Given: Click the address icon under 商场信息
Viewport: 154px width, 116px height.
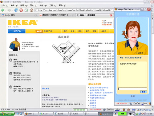Looking at the screenshot, I should point(11,60).
